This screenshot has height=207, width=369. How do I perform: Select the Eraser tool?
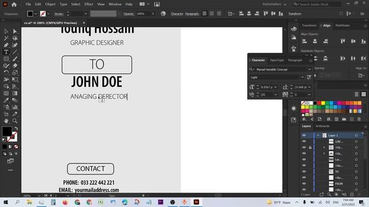[15, 66]
